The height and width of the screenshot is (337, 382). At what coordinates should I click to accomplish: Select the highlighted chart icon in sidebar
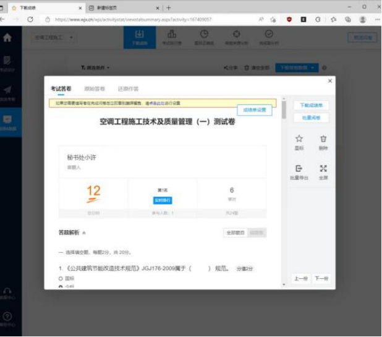coord(7,119)
